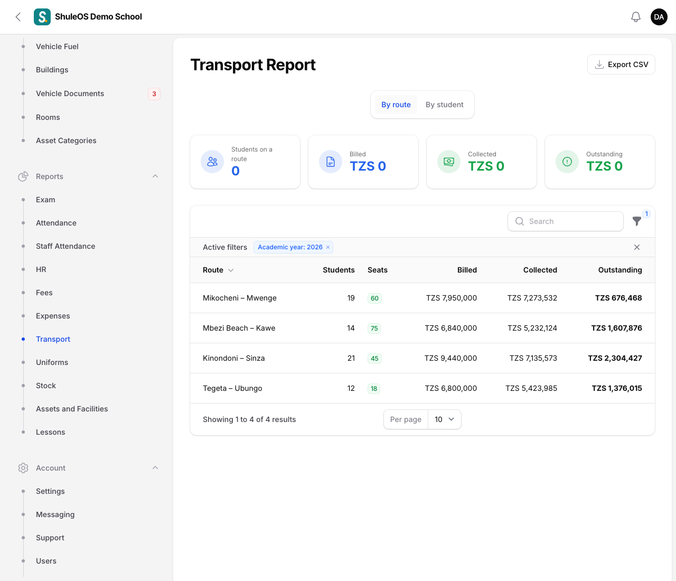Open the HR report
Image resolution: width=676 pixels, height=581 pixels.
(x=41, y=269)
